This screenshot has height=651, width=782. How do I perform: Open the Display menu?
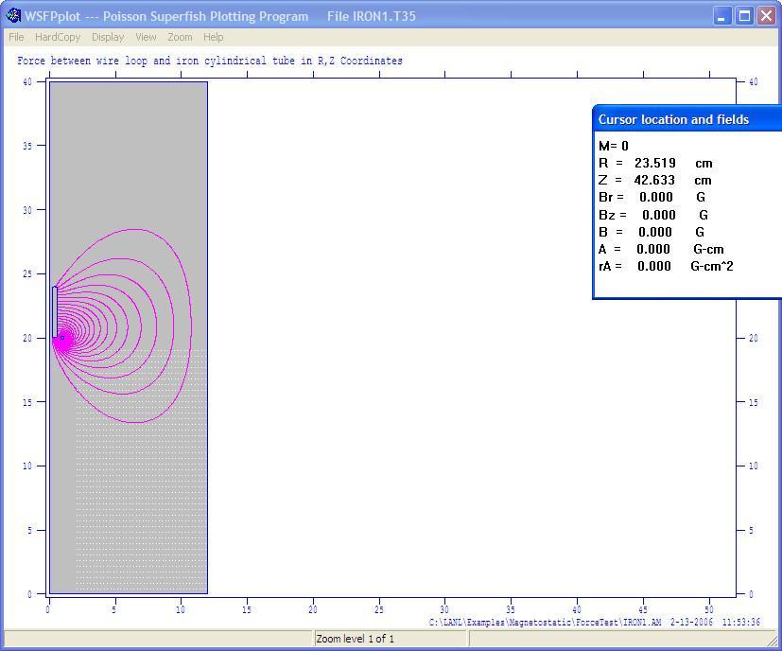point(108,38)
